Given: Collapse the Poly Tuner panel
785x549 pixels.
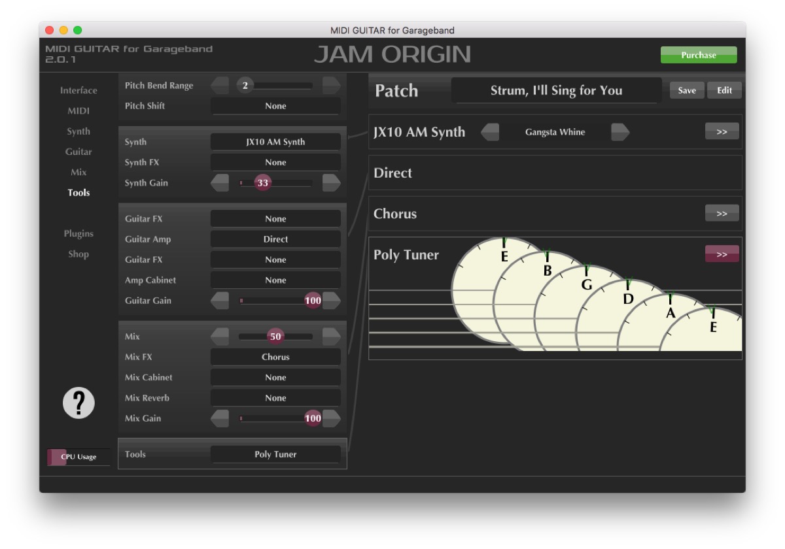Looking at the screenshot, I should 722,254.
